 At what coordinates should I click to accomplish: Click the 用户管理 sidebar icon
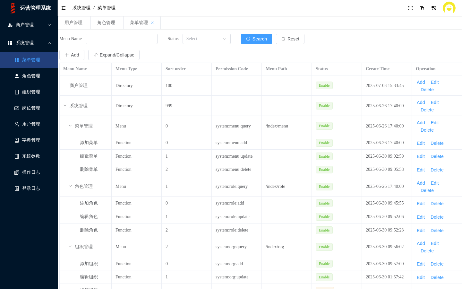click(x=17, y=124)
